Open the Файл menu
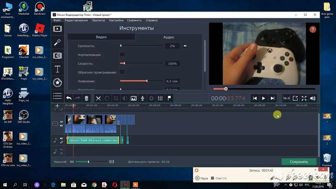 (x=57, y=20)
